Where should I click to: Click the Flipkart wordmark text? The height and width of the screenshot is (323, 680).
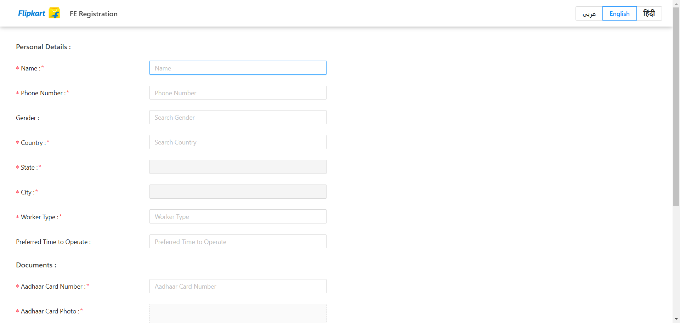click(32, 13)
